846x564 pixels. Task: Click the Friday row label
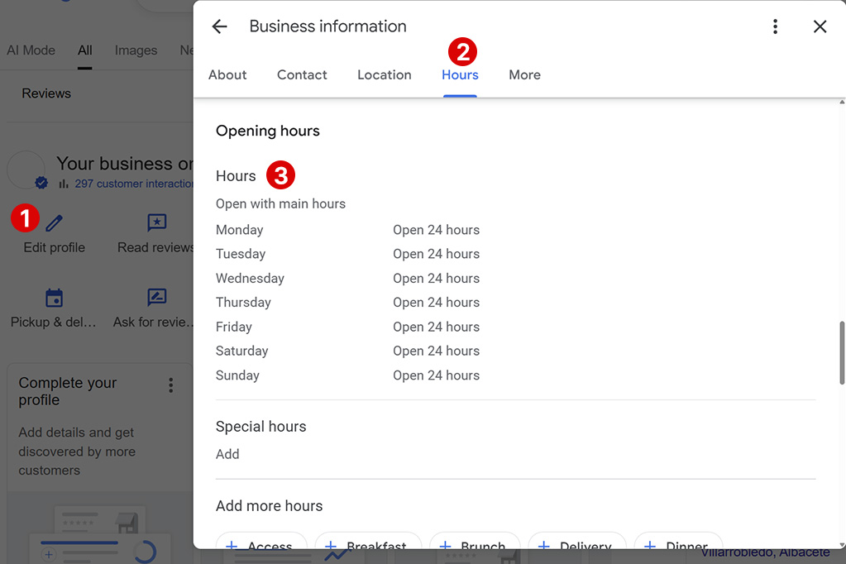tap(233, 327)
